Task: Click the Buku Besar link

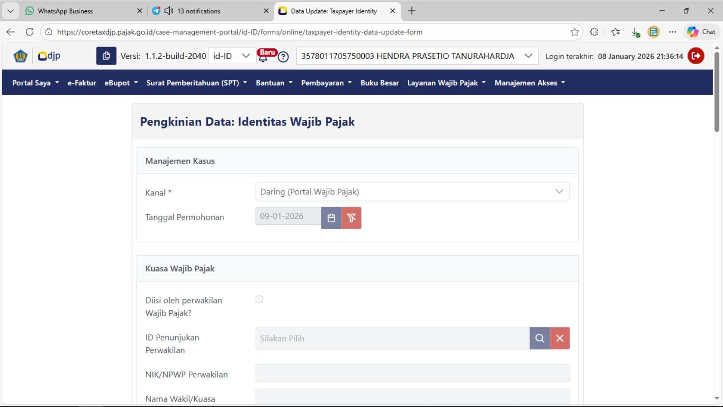Action: [380, 83]
